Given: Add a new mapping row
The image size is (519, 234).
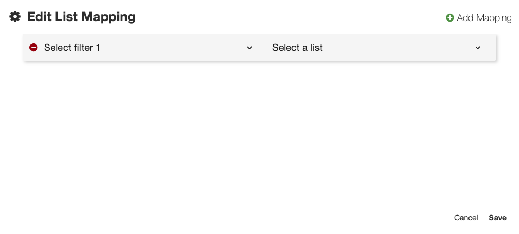Looking at the screenshot, I should [479, 18].
